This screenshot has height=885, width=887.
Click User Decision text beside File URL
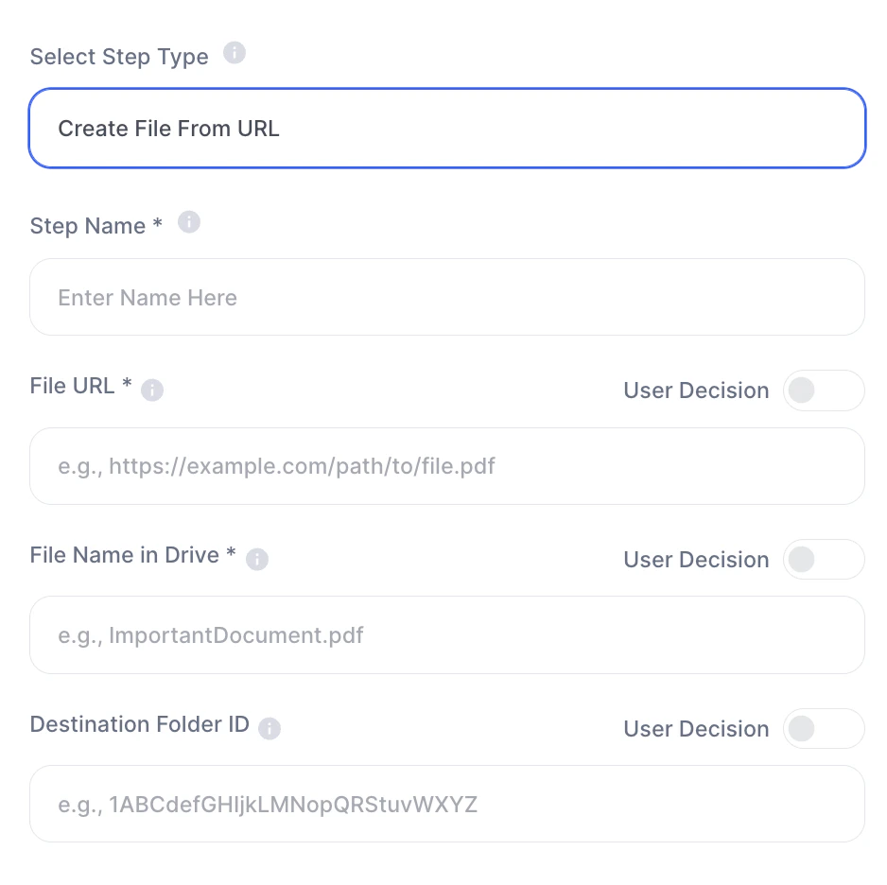pos(696,390)
